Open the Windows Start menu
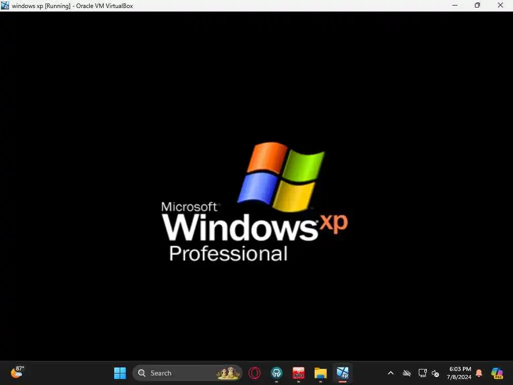 (120, 373)
